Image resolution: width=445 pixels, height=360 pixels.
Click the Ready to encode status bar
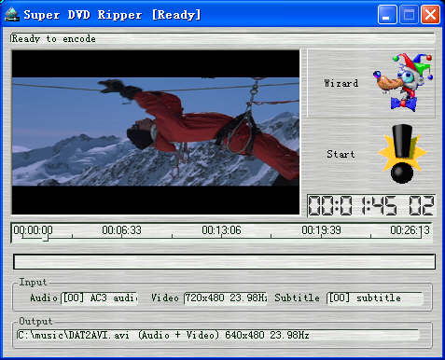pos(222,38)
